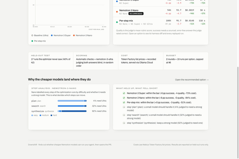
Task: Toggle Nemotron 3 Nano legend dot in chart
Action: (x=74, y=36)
